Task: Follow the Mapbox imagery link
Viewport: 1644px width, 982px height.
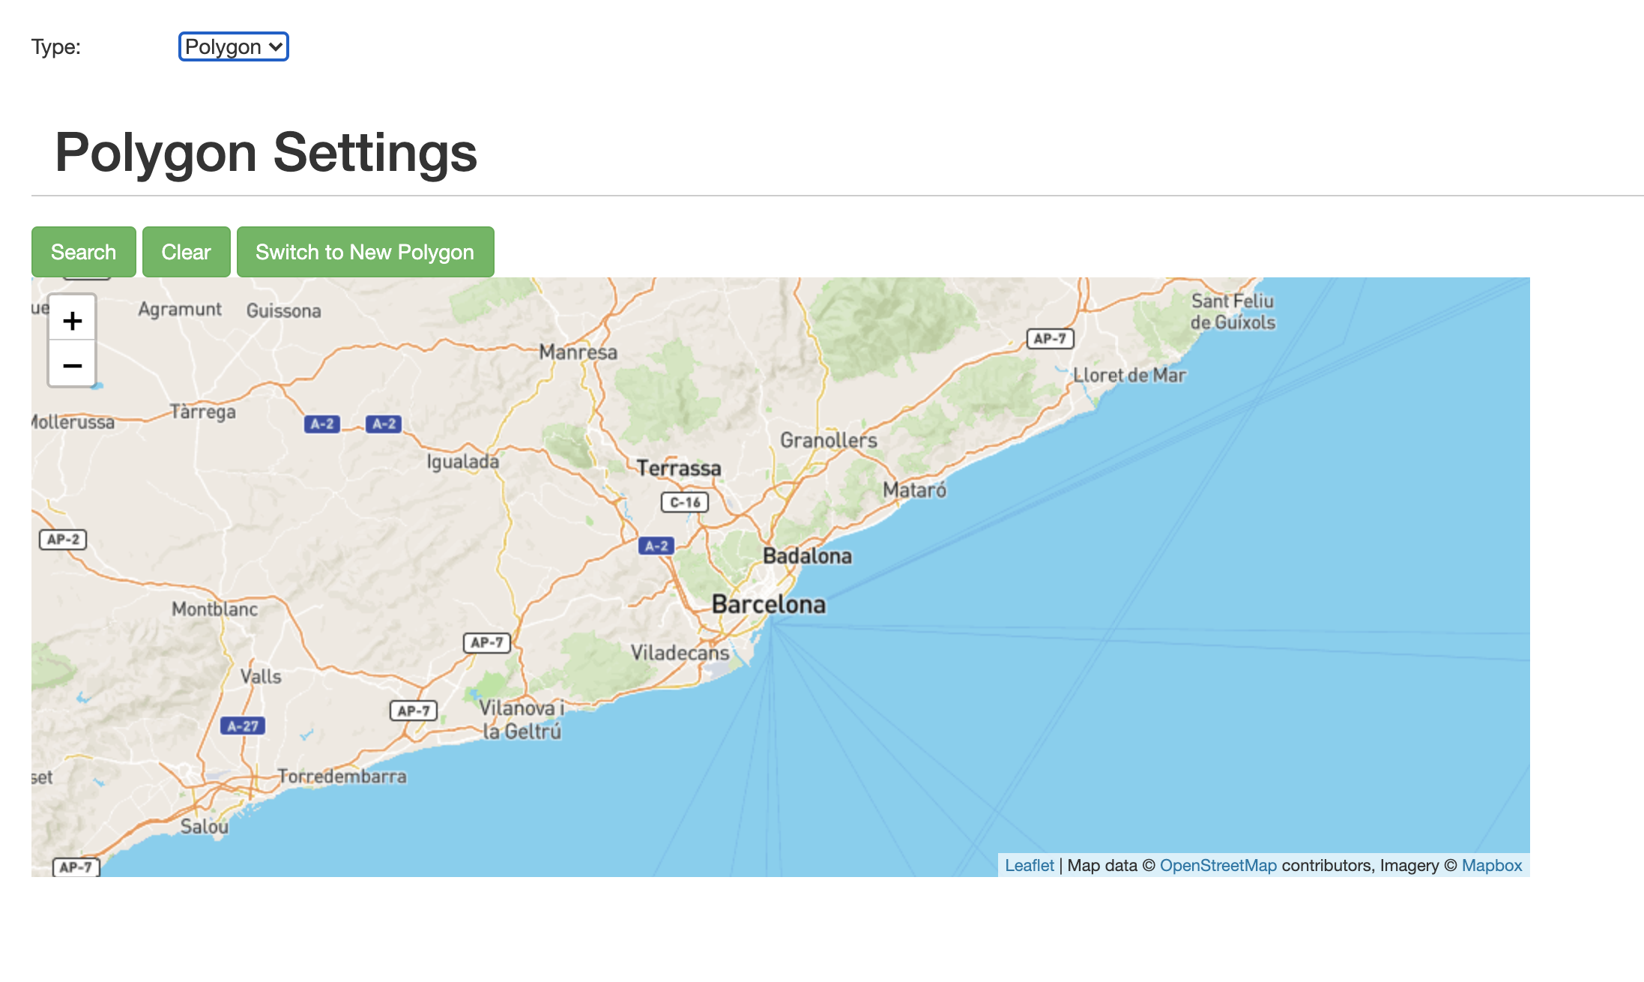Action: [x=1491, y=865]
